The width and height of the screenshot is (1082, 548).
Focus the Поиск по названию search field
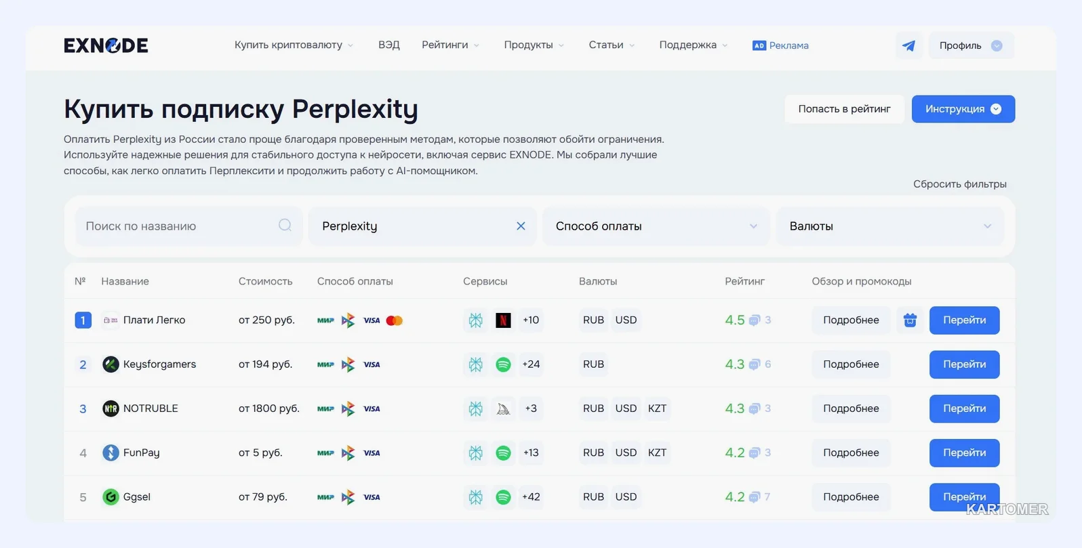[x=188, y=226]
